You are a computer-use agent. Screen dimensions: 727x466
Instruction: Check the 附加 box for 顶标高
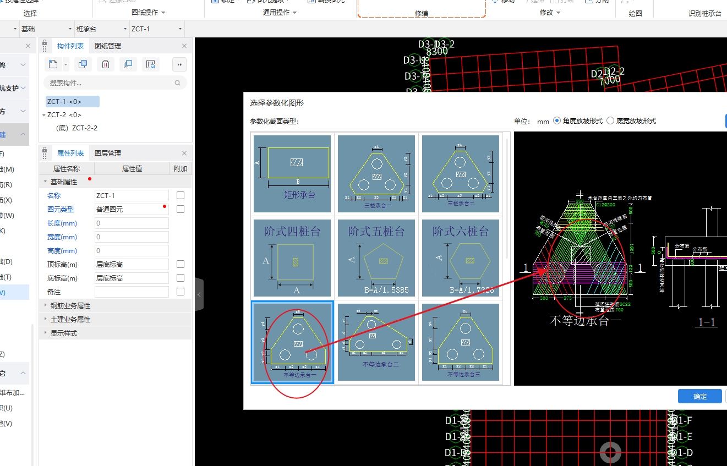[x=181, y=265]
